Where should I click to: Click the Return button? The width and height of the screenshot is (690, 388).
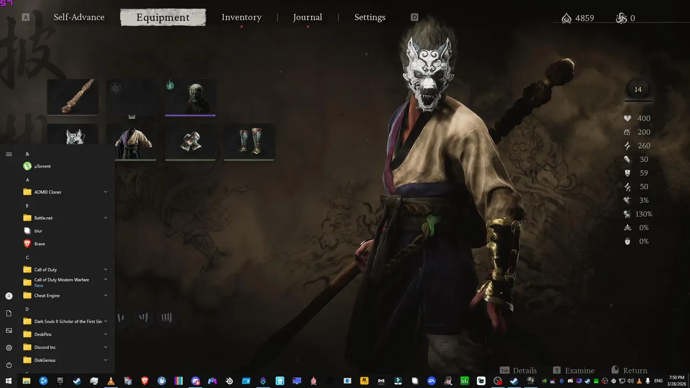coord(629,370)
